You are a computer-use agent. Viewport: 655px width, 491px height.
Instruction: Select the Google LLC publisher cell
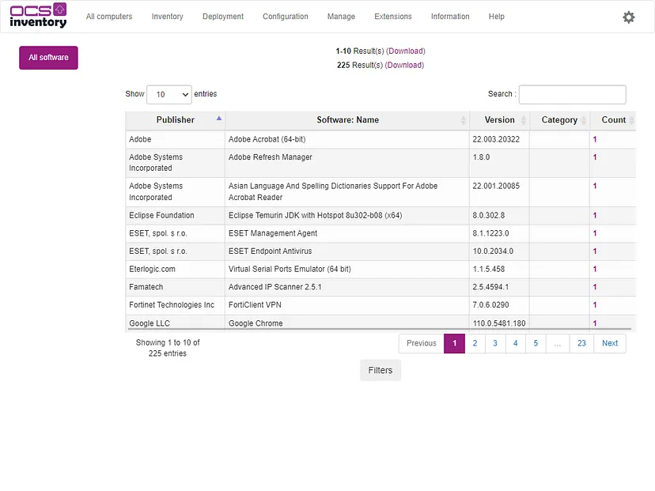click(x=175, y=323)
